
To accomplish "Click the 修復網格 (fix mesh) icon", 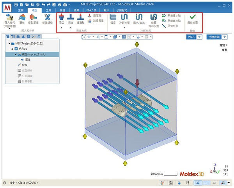I will [x=48, y=17].
